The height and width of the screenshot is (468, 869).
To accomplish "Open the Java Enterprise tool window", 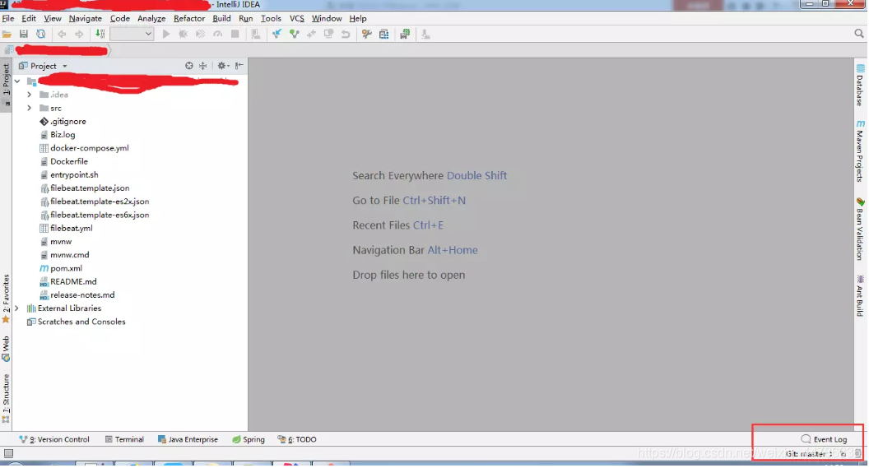I will (188, 440).
